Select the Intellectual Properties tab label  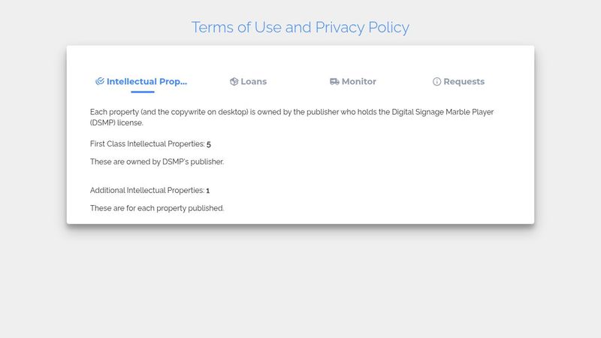point(146,81)
